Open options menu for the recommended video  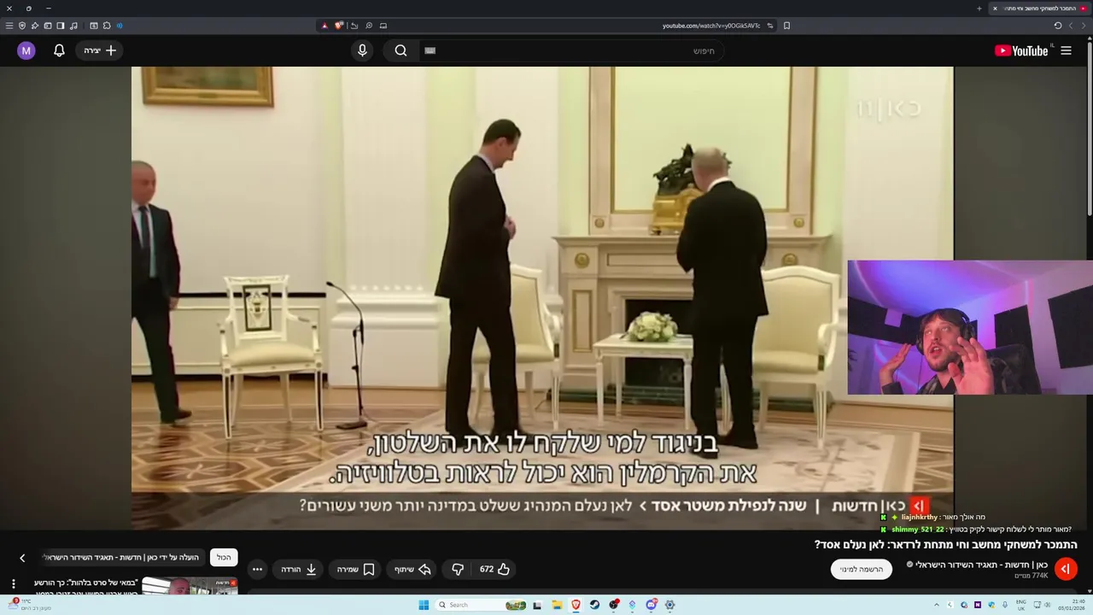tap(13, 583)
